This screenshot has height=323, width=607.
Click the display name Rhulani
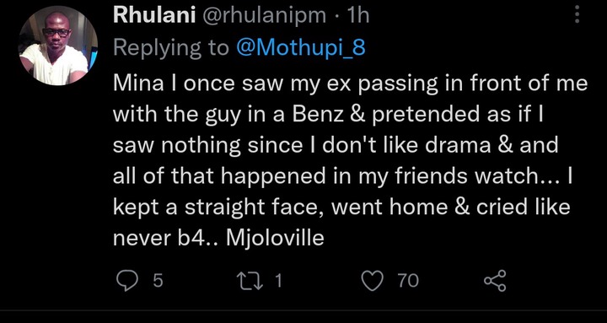point(154,16)
